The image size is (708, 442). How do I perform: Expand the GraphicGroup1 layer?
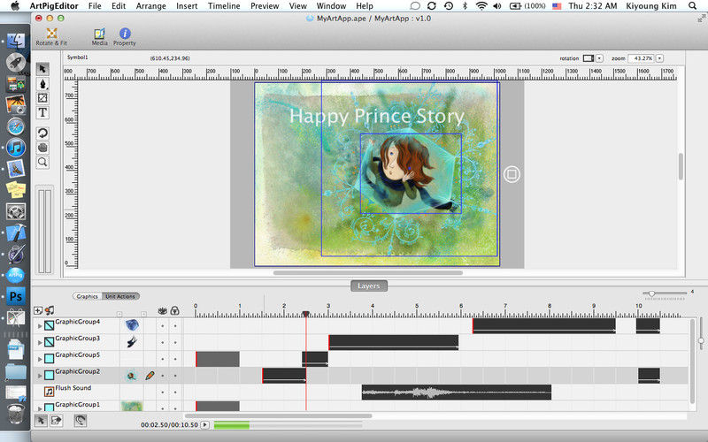click(40, 408)
